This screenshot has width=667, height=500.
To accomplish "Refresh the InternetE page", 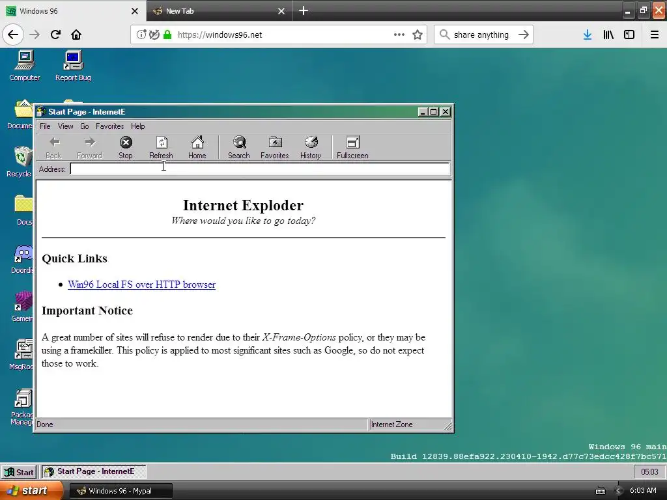I will pyautogui.click(x=162, y=148).
